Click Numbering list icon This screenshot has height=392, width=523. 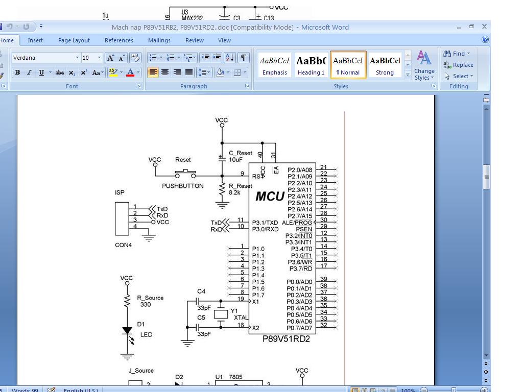[171, 58]
